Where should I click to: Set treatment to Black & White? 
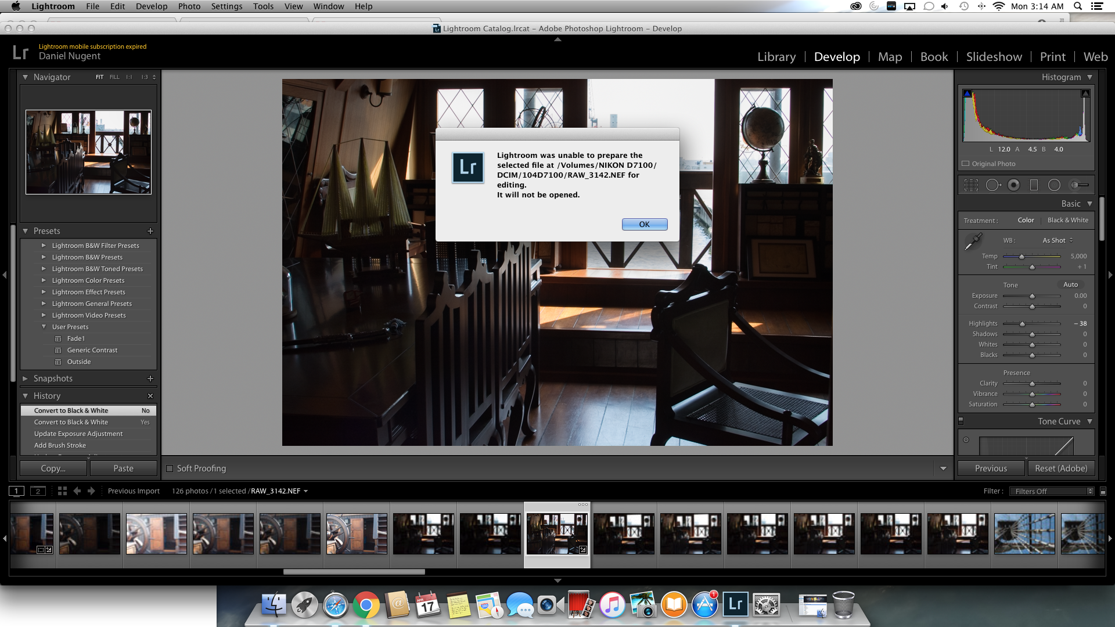[x=1068, y=221]
